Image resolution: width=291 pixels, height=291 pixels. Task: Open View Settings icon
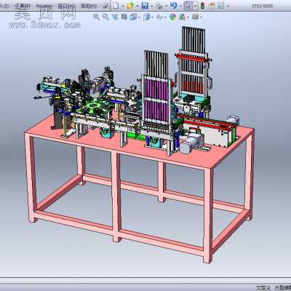coord(195,17)
